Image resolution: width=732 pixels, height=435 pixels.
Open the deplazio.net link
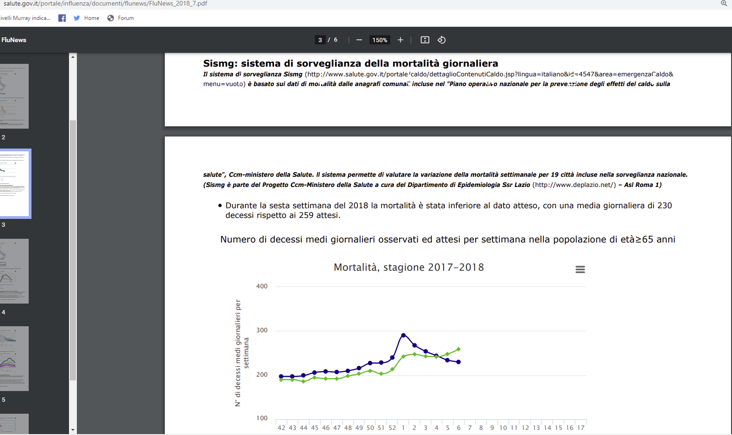[574, 185]
